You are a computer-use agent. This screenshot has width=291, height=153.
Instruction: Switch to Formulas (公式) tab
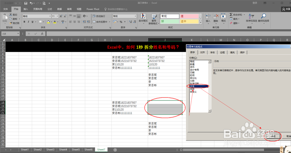coord(50,9)
